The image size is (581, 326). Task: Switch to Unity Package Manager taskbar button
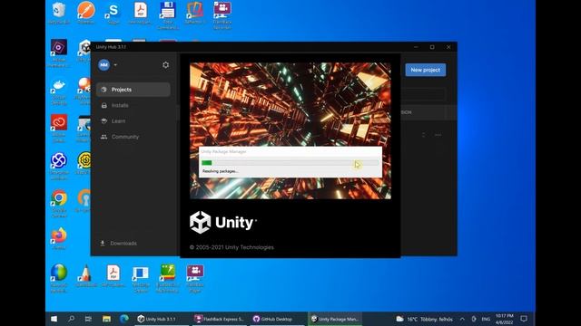335,319
